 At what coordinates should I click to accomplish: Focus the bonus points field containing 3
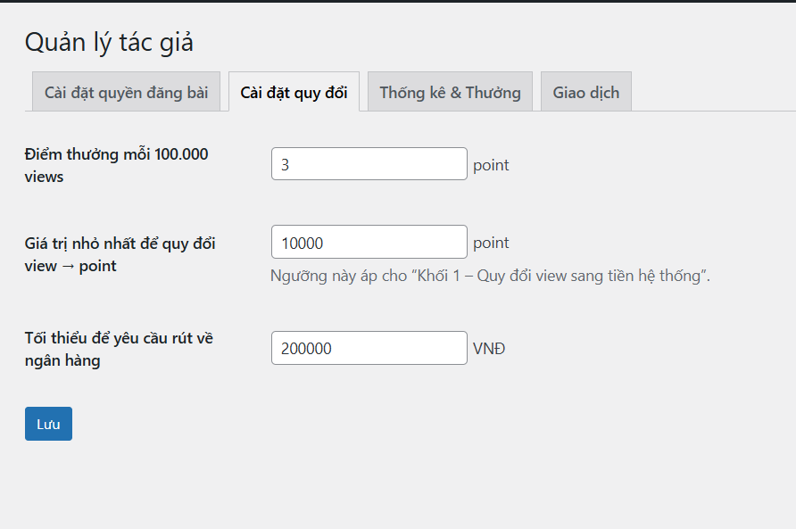pyautogui.click(x=369, y=164)
